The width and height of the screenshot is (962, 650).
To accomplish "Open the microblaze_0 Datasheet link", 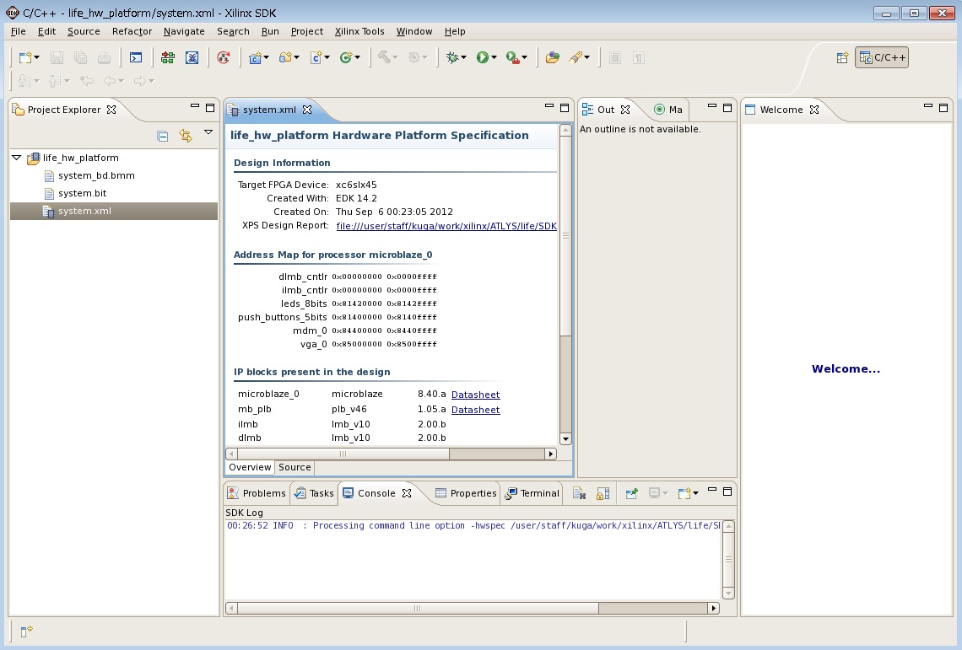I will point(475,395).
